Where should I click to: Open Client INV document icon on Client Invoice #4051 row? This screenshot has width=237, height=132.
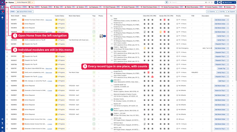(x=144, y=32)
